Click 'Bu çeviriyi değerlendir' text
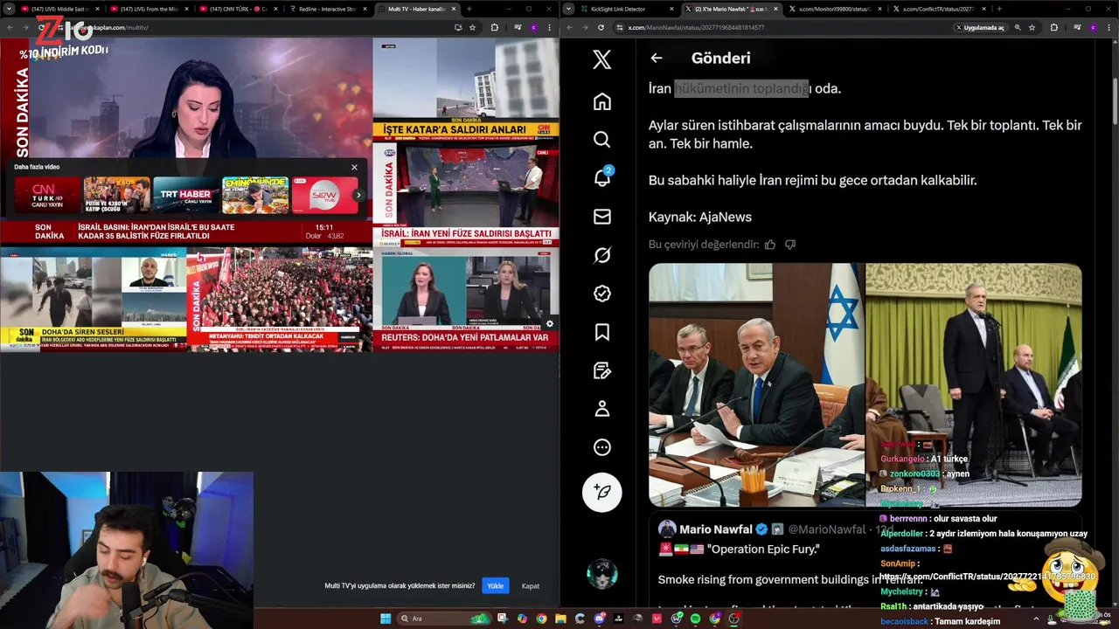This screenshot has width=1119, height=629. pyautogui.click(x=704, y=245)
